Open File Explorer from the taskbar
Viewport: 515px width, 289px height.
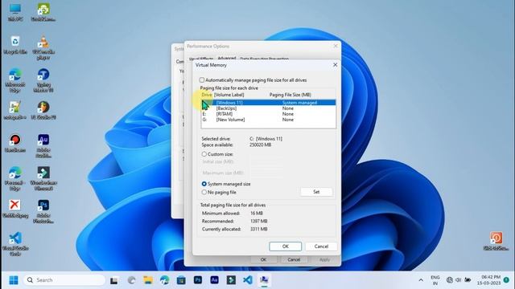[148, 280]
